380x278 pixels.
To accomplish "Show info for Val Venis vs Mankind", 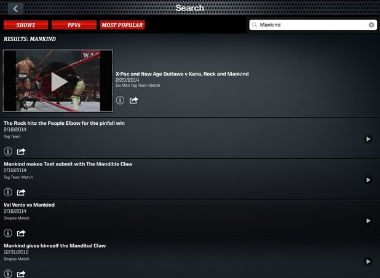I will pyautogui.click(x=8, y=233).
